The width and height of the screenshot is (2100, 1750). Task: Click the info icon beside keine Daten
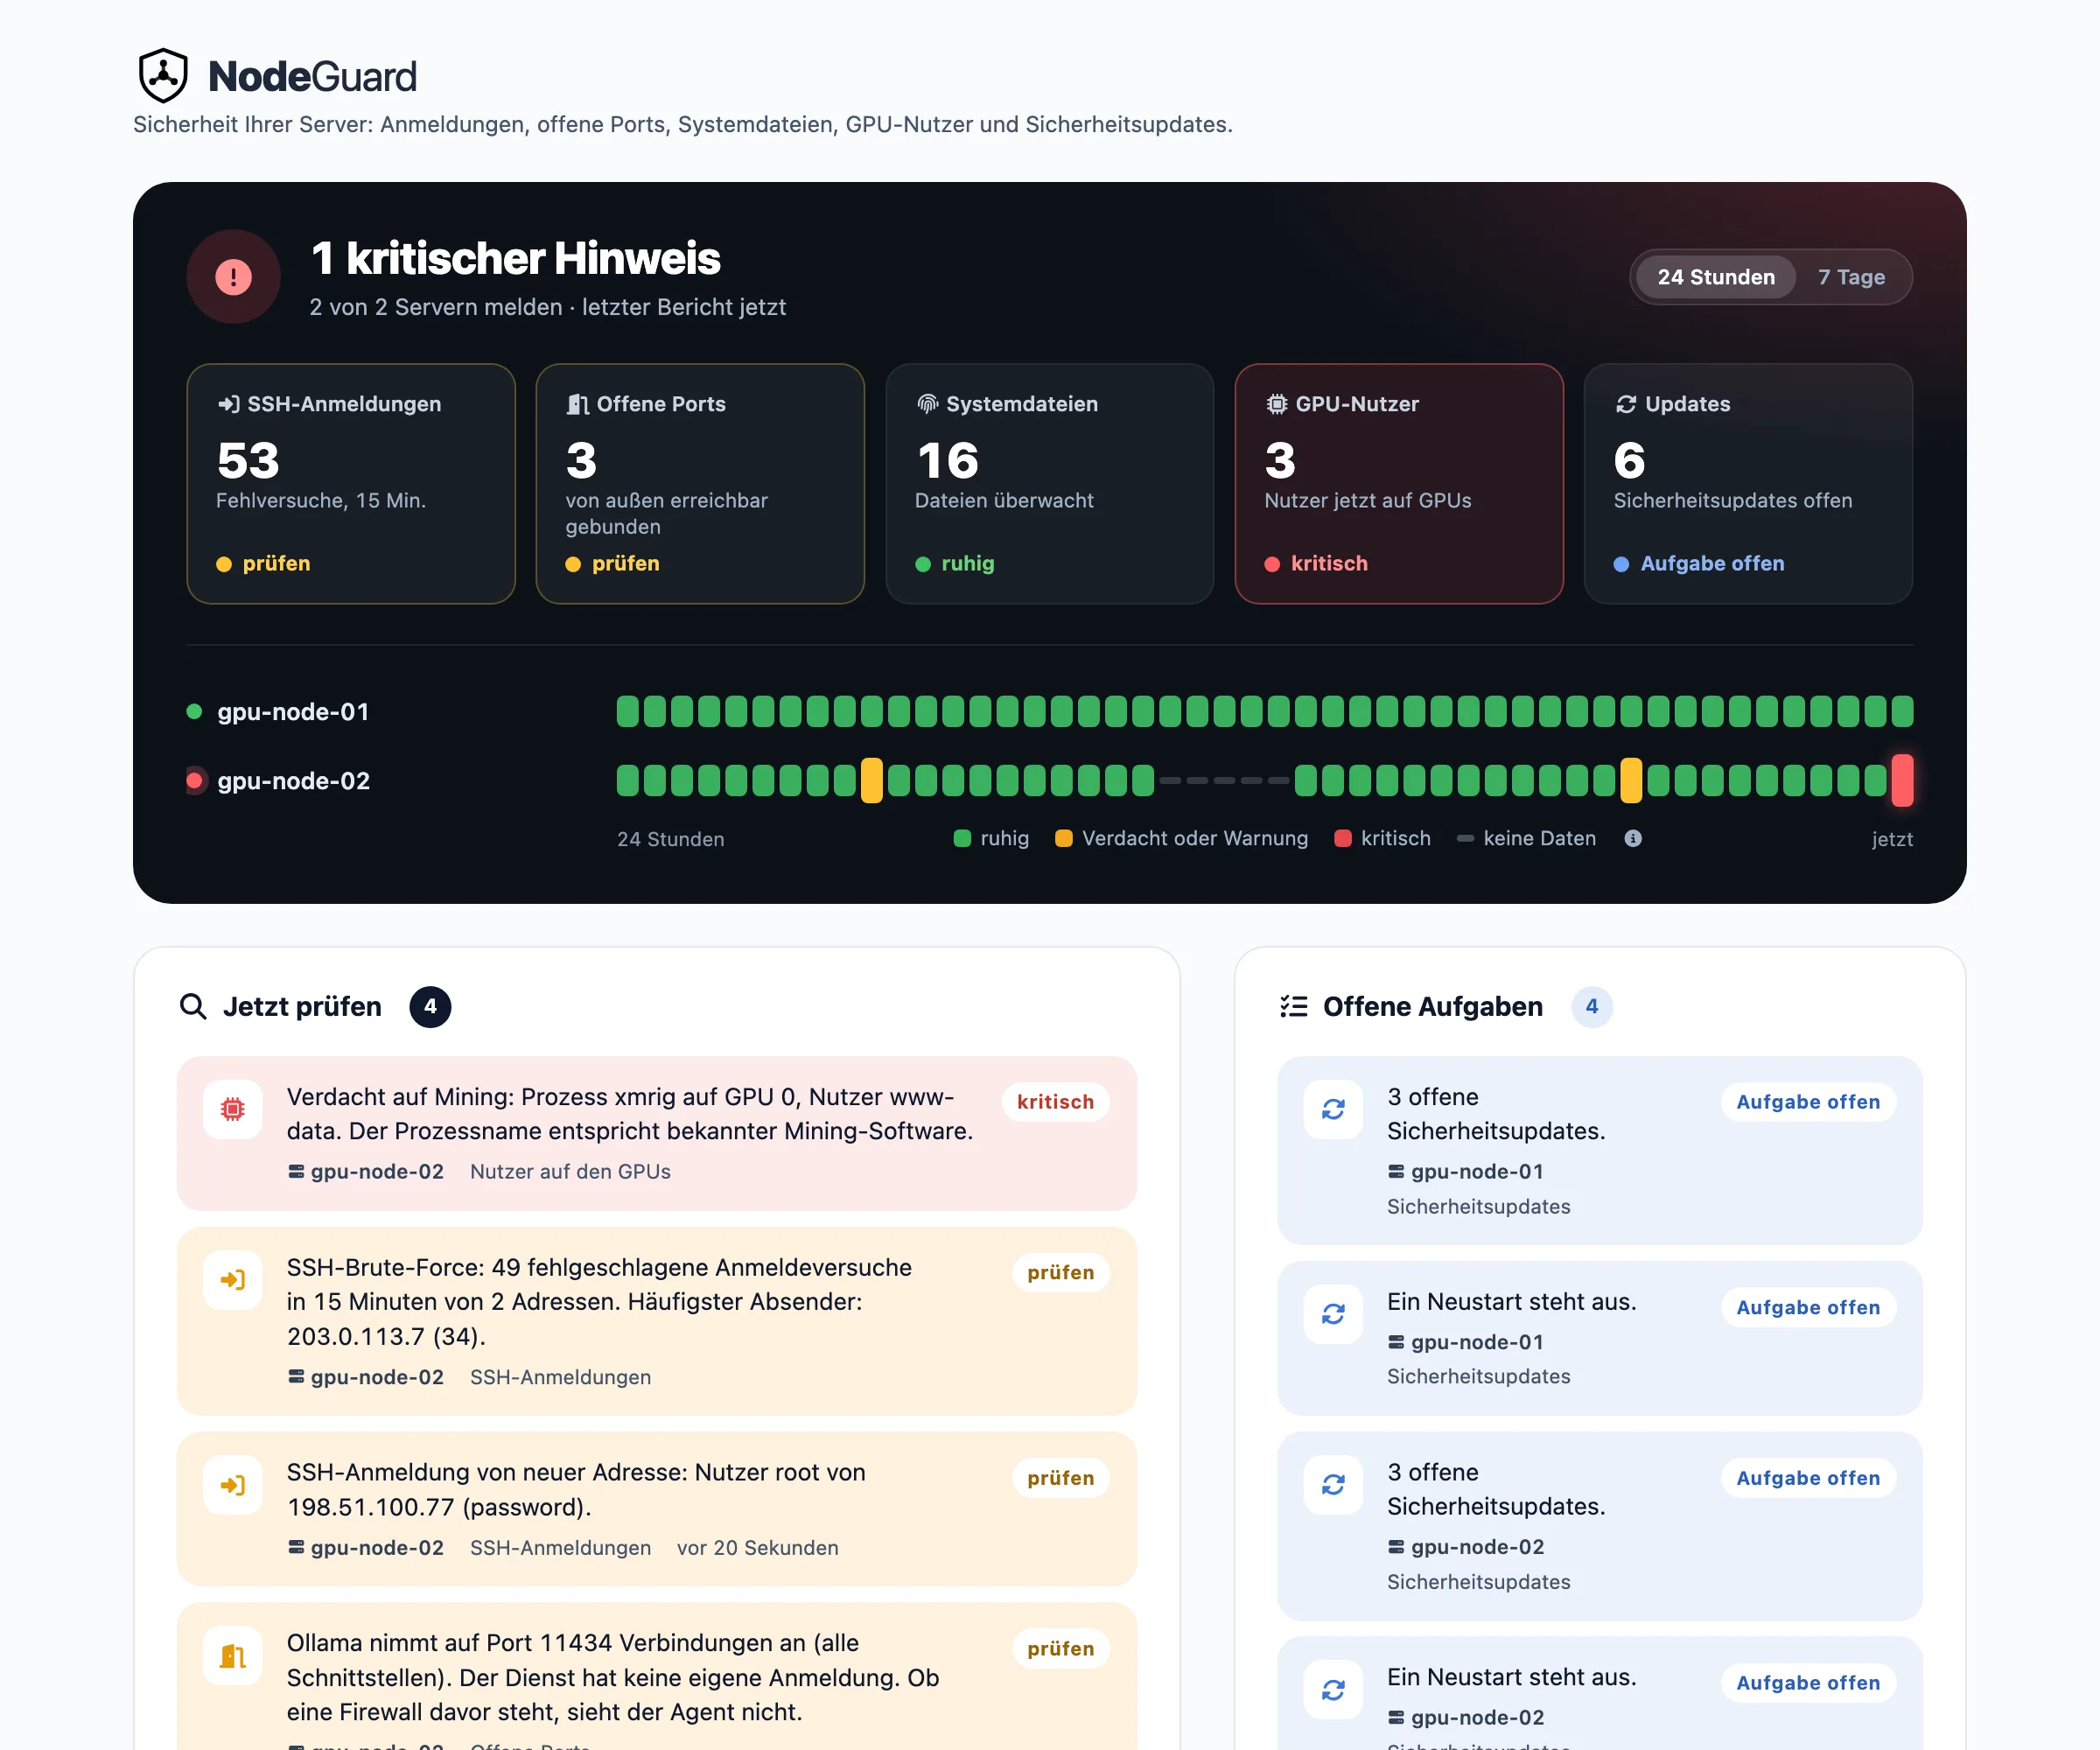[1633, 838]
